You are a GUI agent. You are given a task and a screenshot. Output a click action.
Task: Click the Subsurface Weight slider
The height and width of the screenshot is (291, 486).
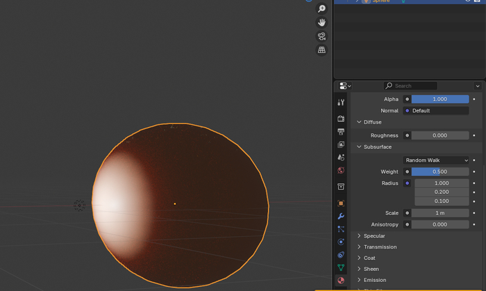(x=439, y=172)
